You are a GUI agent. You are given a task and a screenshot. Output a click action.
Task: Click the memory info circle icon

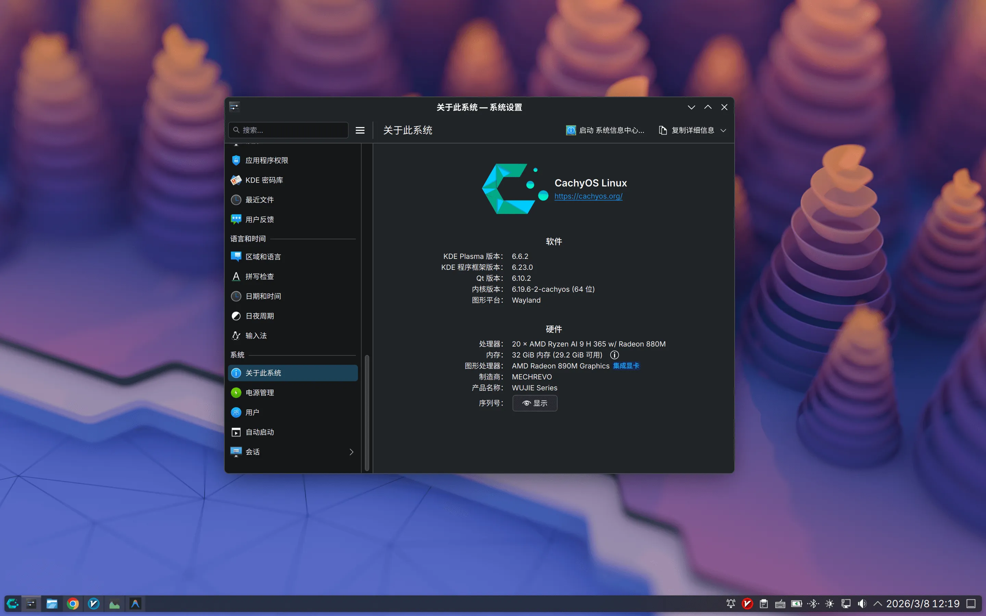click(x=614, y=355)
